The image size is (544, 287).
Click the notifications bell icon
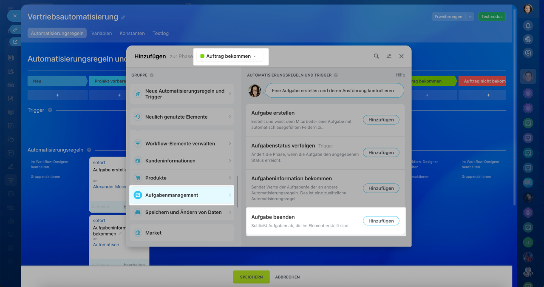click(528, 26)
